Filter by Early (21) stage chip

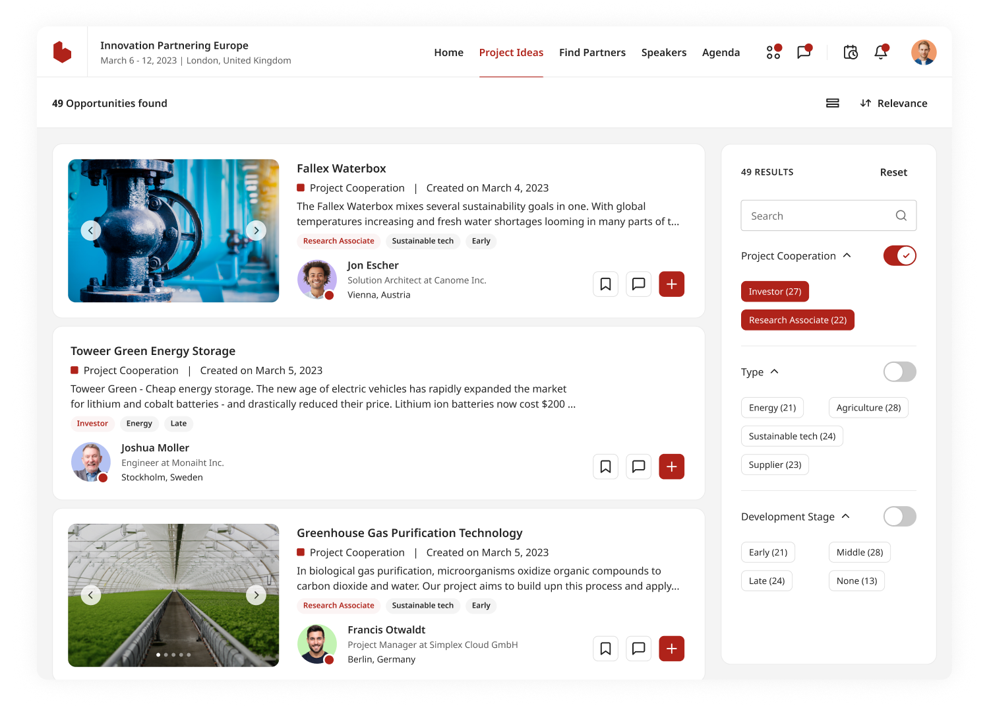(x=768, y=552)
